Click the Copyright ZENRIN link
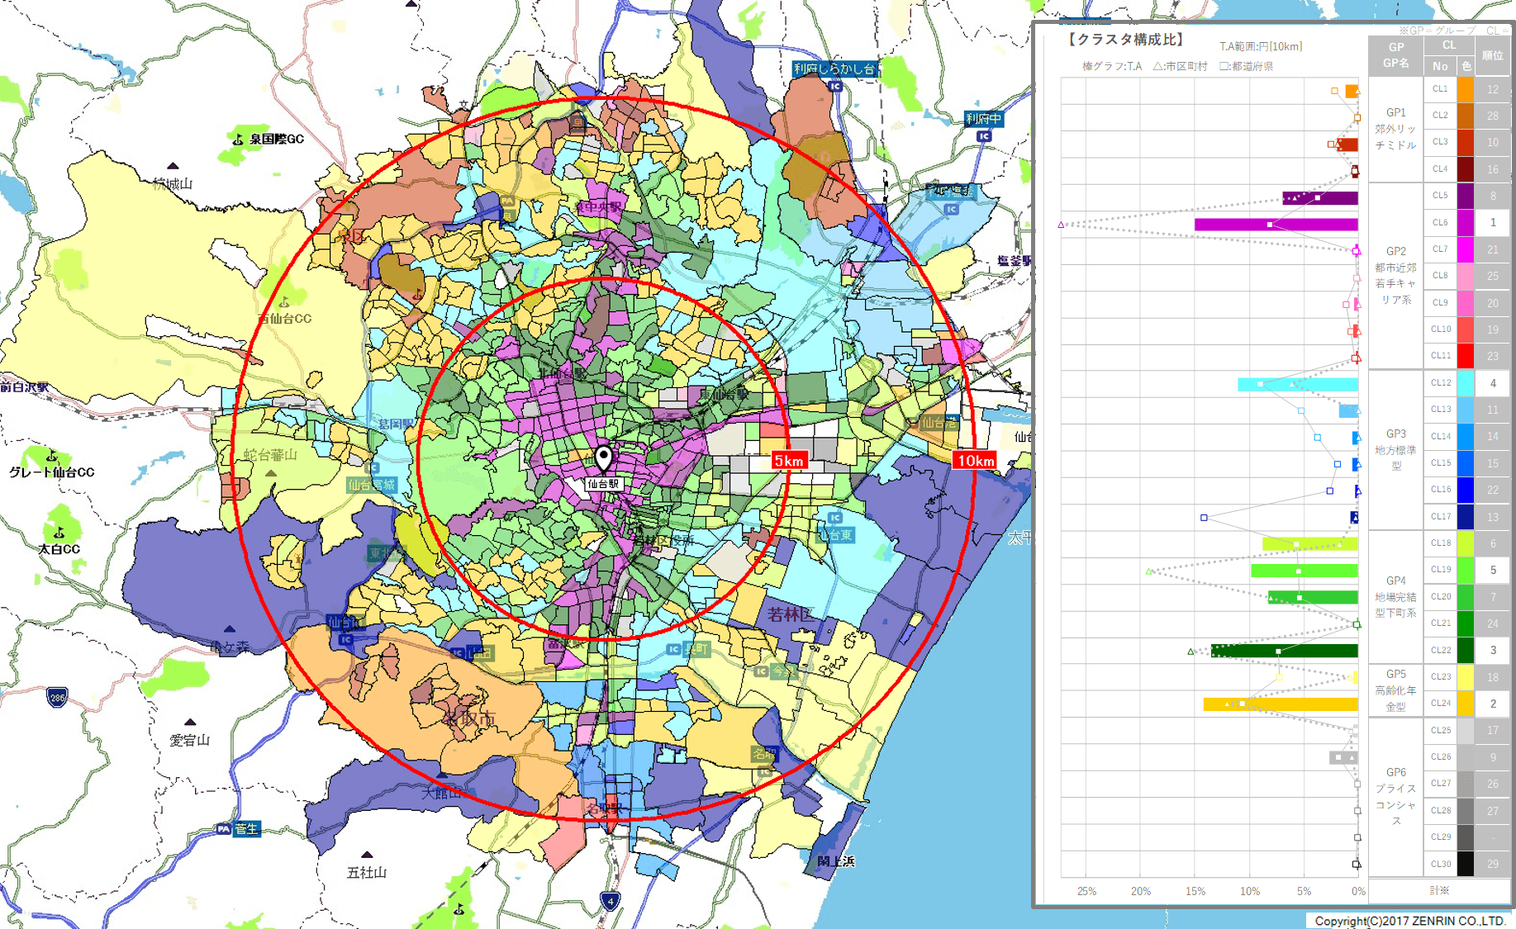This screenshot has height=929, width=1516. 1409,919
